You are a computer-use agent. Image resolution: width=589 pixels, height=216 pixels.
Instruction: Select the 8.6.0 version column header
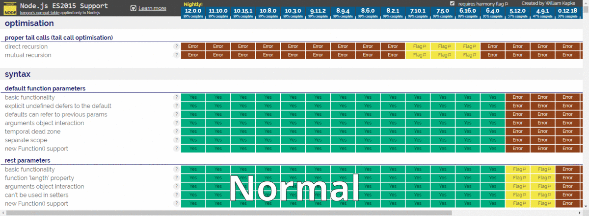(x=368, y=12)
